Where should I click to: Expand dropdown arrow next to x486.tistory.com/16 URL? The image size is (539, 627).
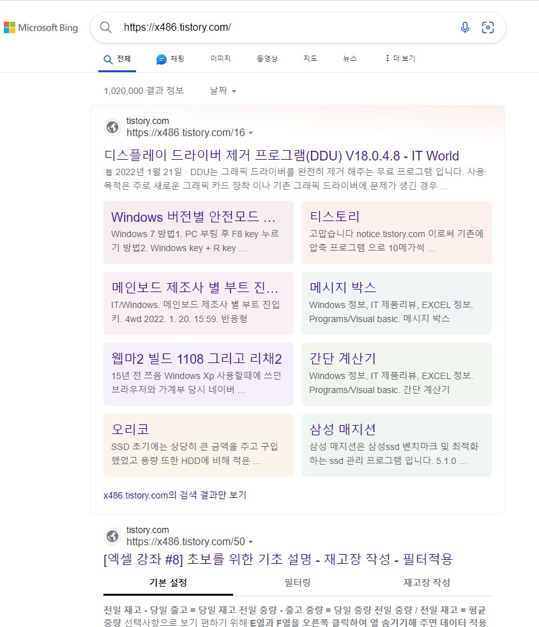[250, 133]
